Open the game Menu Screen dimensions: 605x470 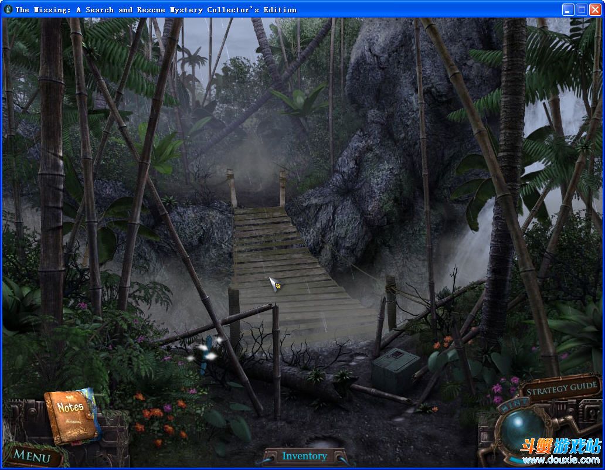click(32, 456)
